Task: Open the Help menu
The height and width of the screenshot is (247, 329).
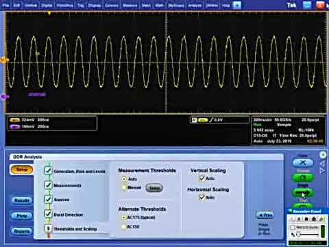Action: click(226, 5)
